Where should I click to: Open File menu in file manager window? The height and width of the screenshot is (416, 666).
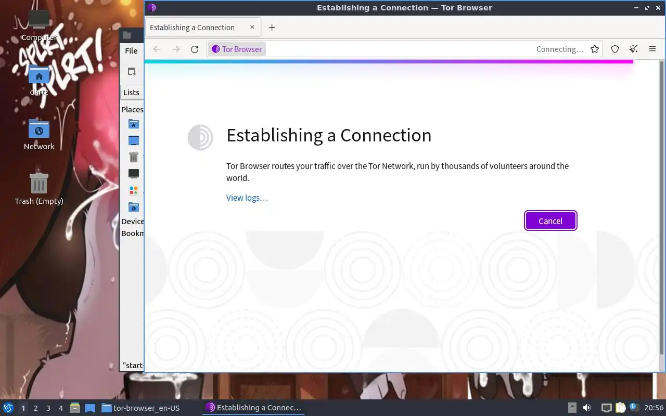(x=131, y=50)
